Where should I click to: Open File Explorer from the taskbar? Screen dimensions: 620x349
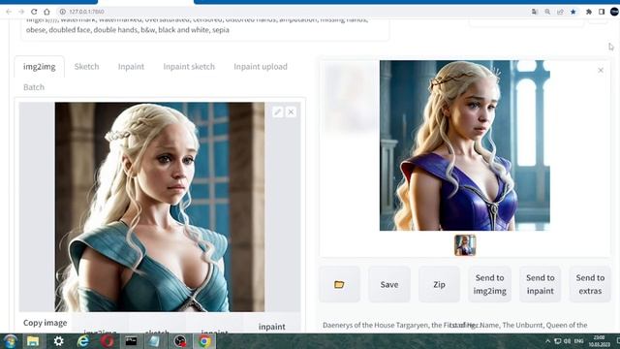pos(33,341)
